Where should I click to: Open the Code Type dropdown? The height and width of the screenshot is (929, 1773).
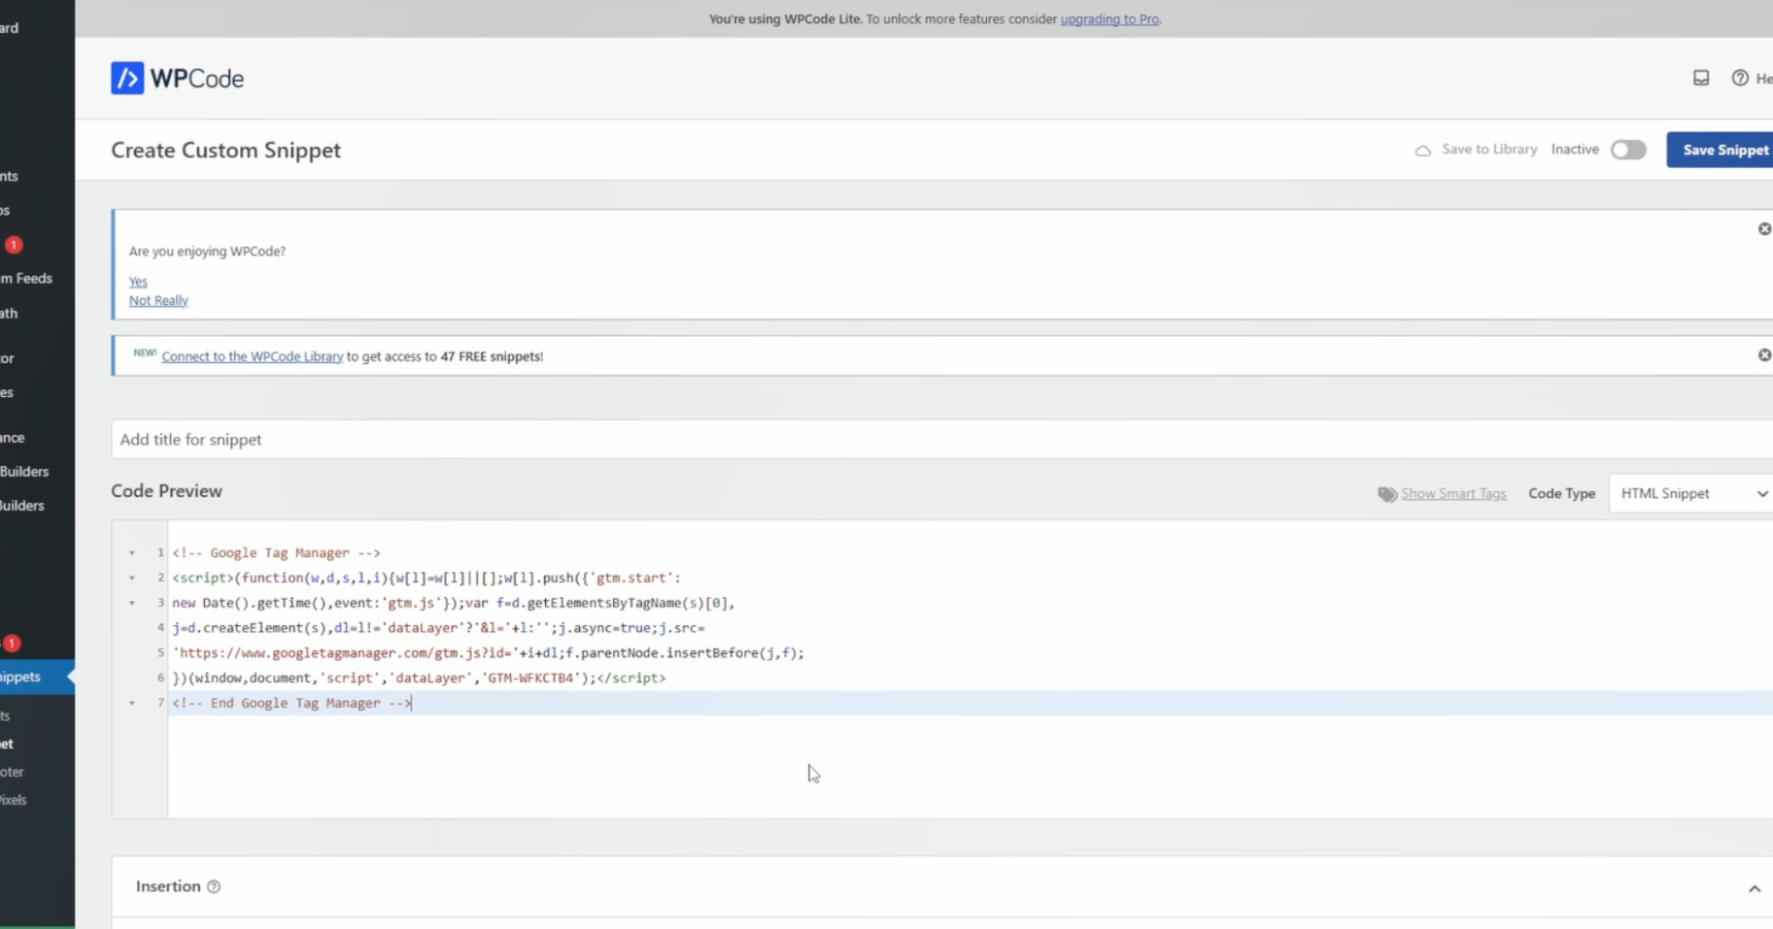1690,493
